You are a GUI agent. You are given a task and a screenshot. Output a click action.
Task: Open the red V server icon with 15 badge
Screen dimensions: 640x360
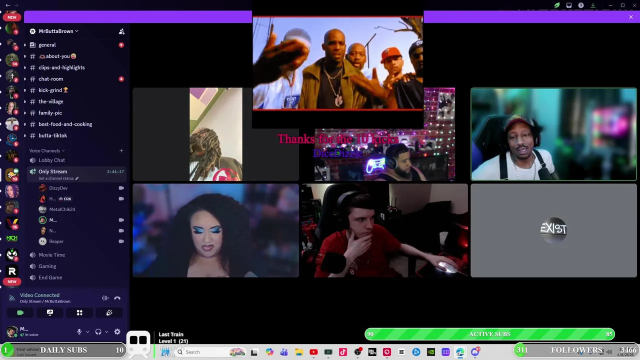point(12,222)
